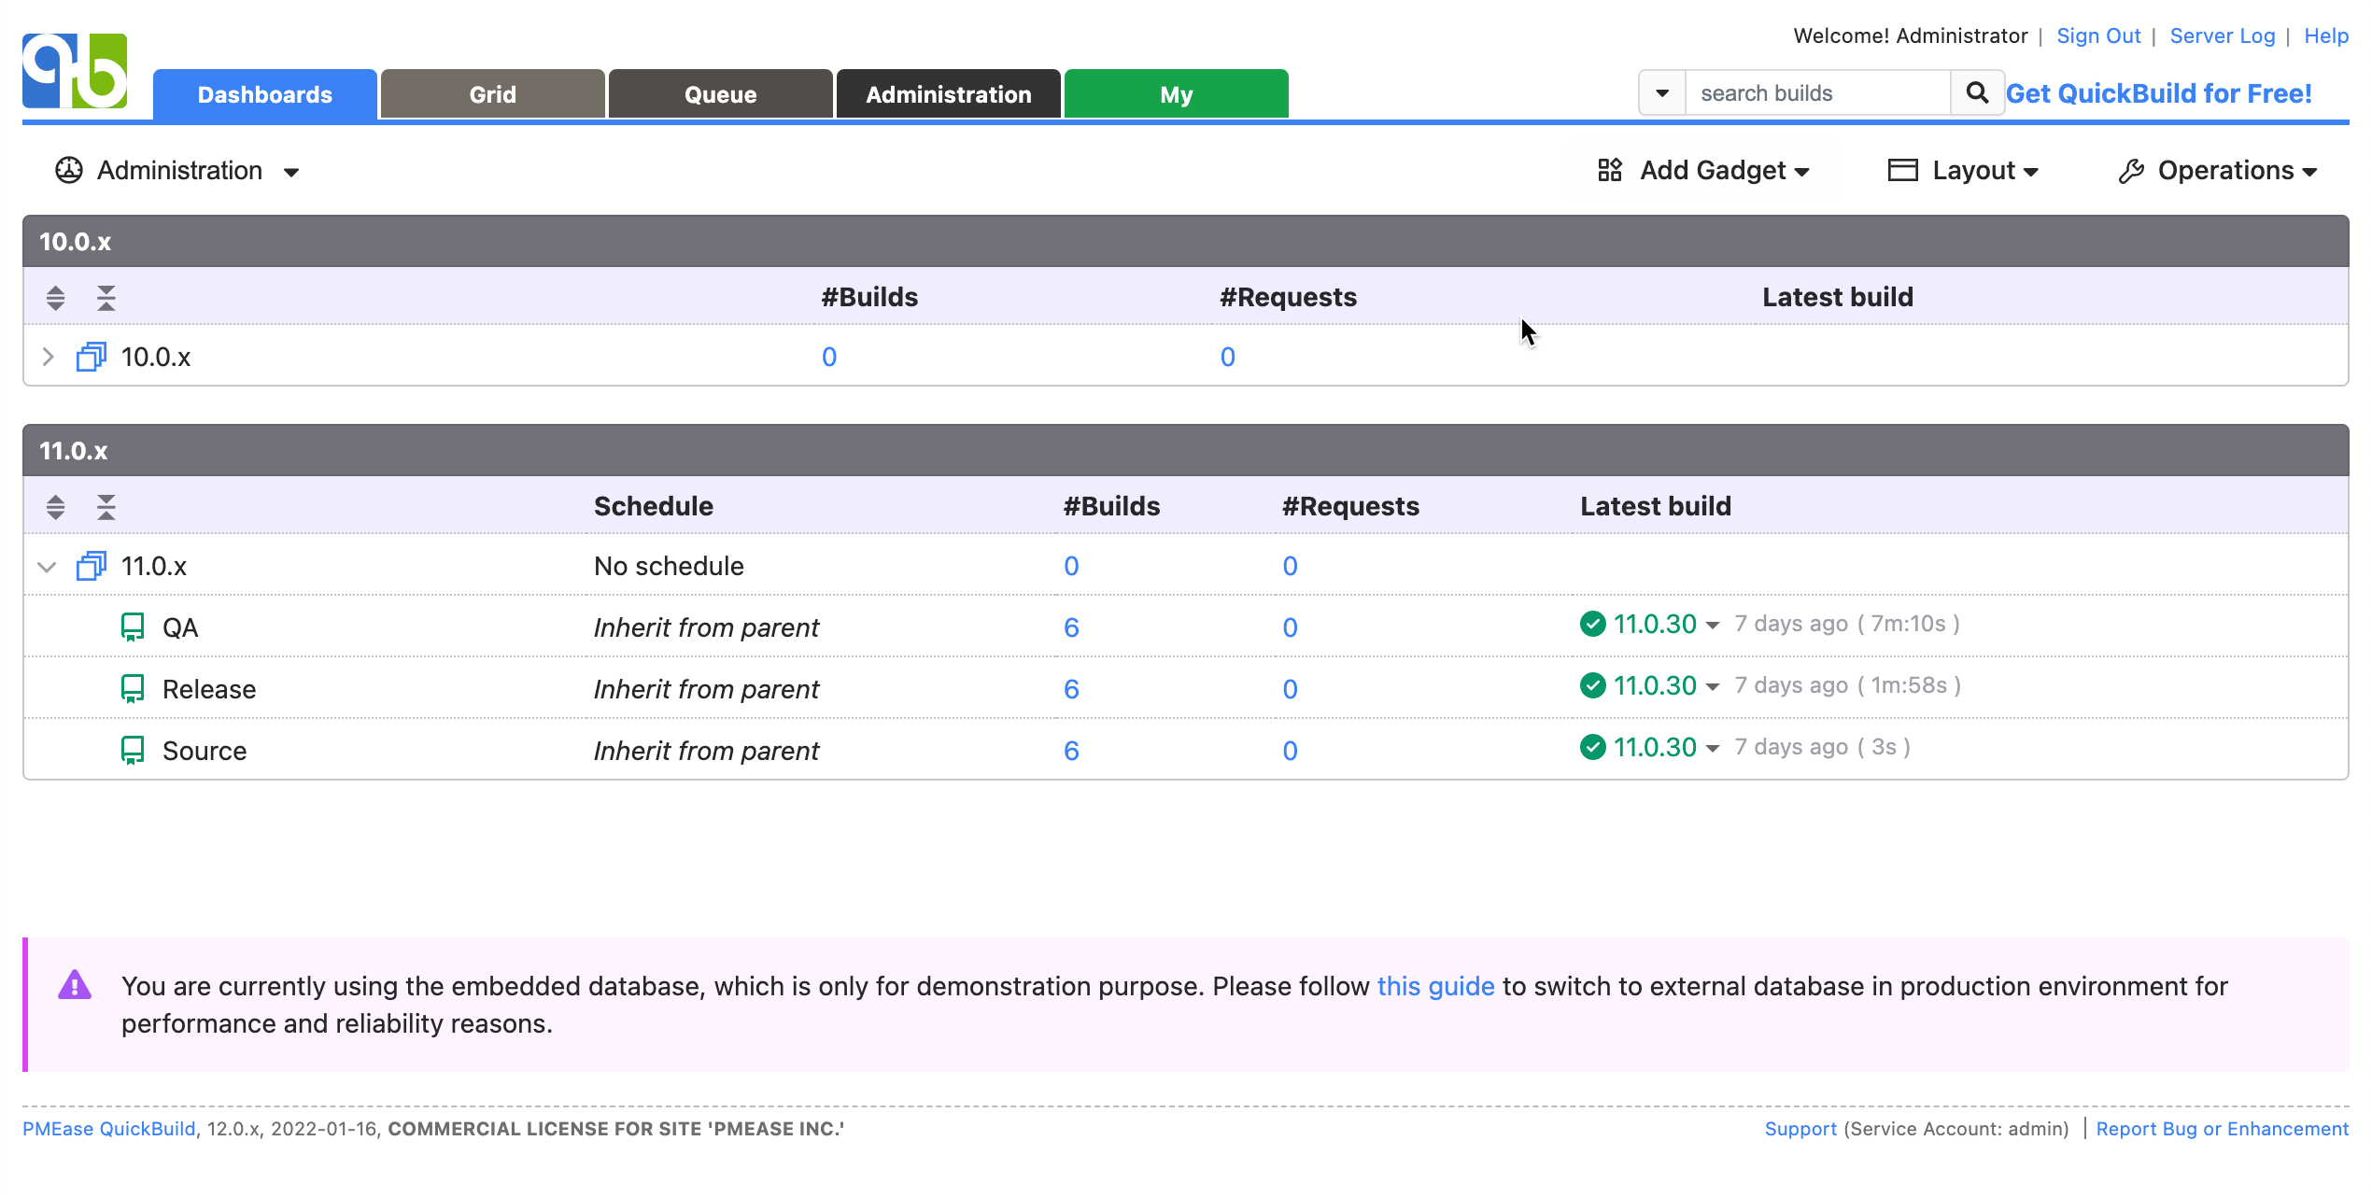Select the Release configuration row name
This screenshot has width=2372, height=1197.
pos(209,689)
